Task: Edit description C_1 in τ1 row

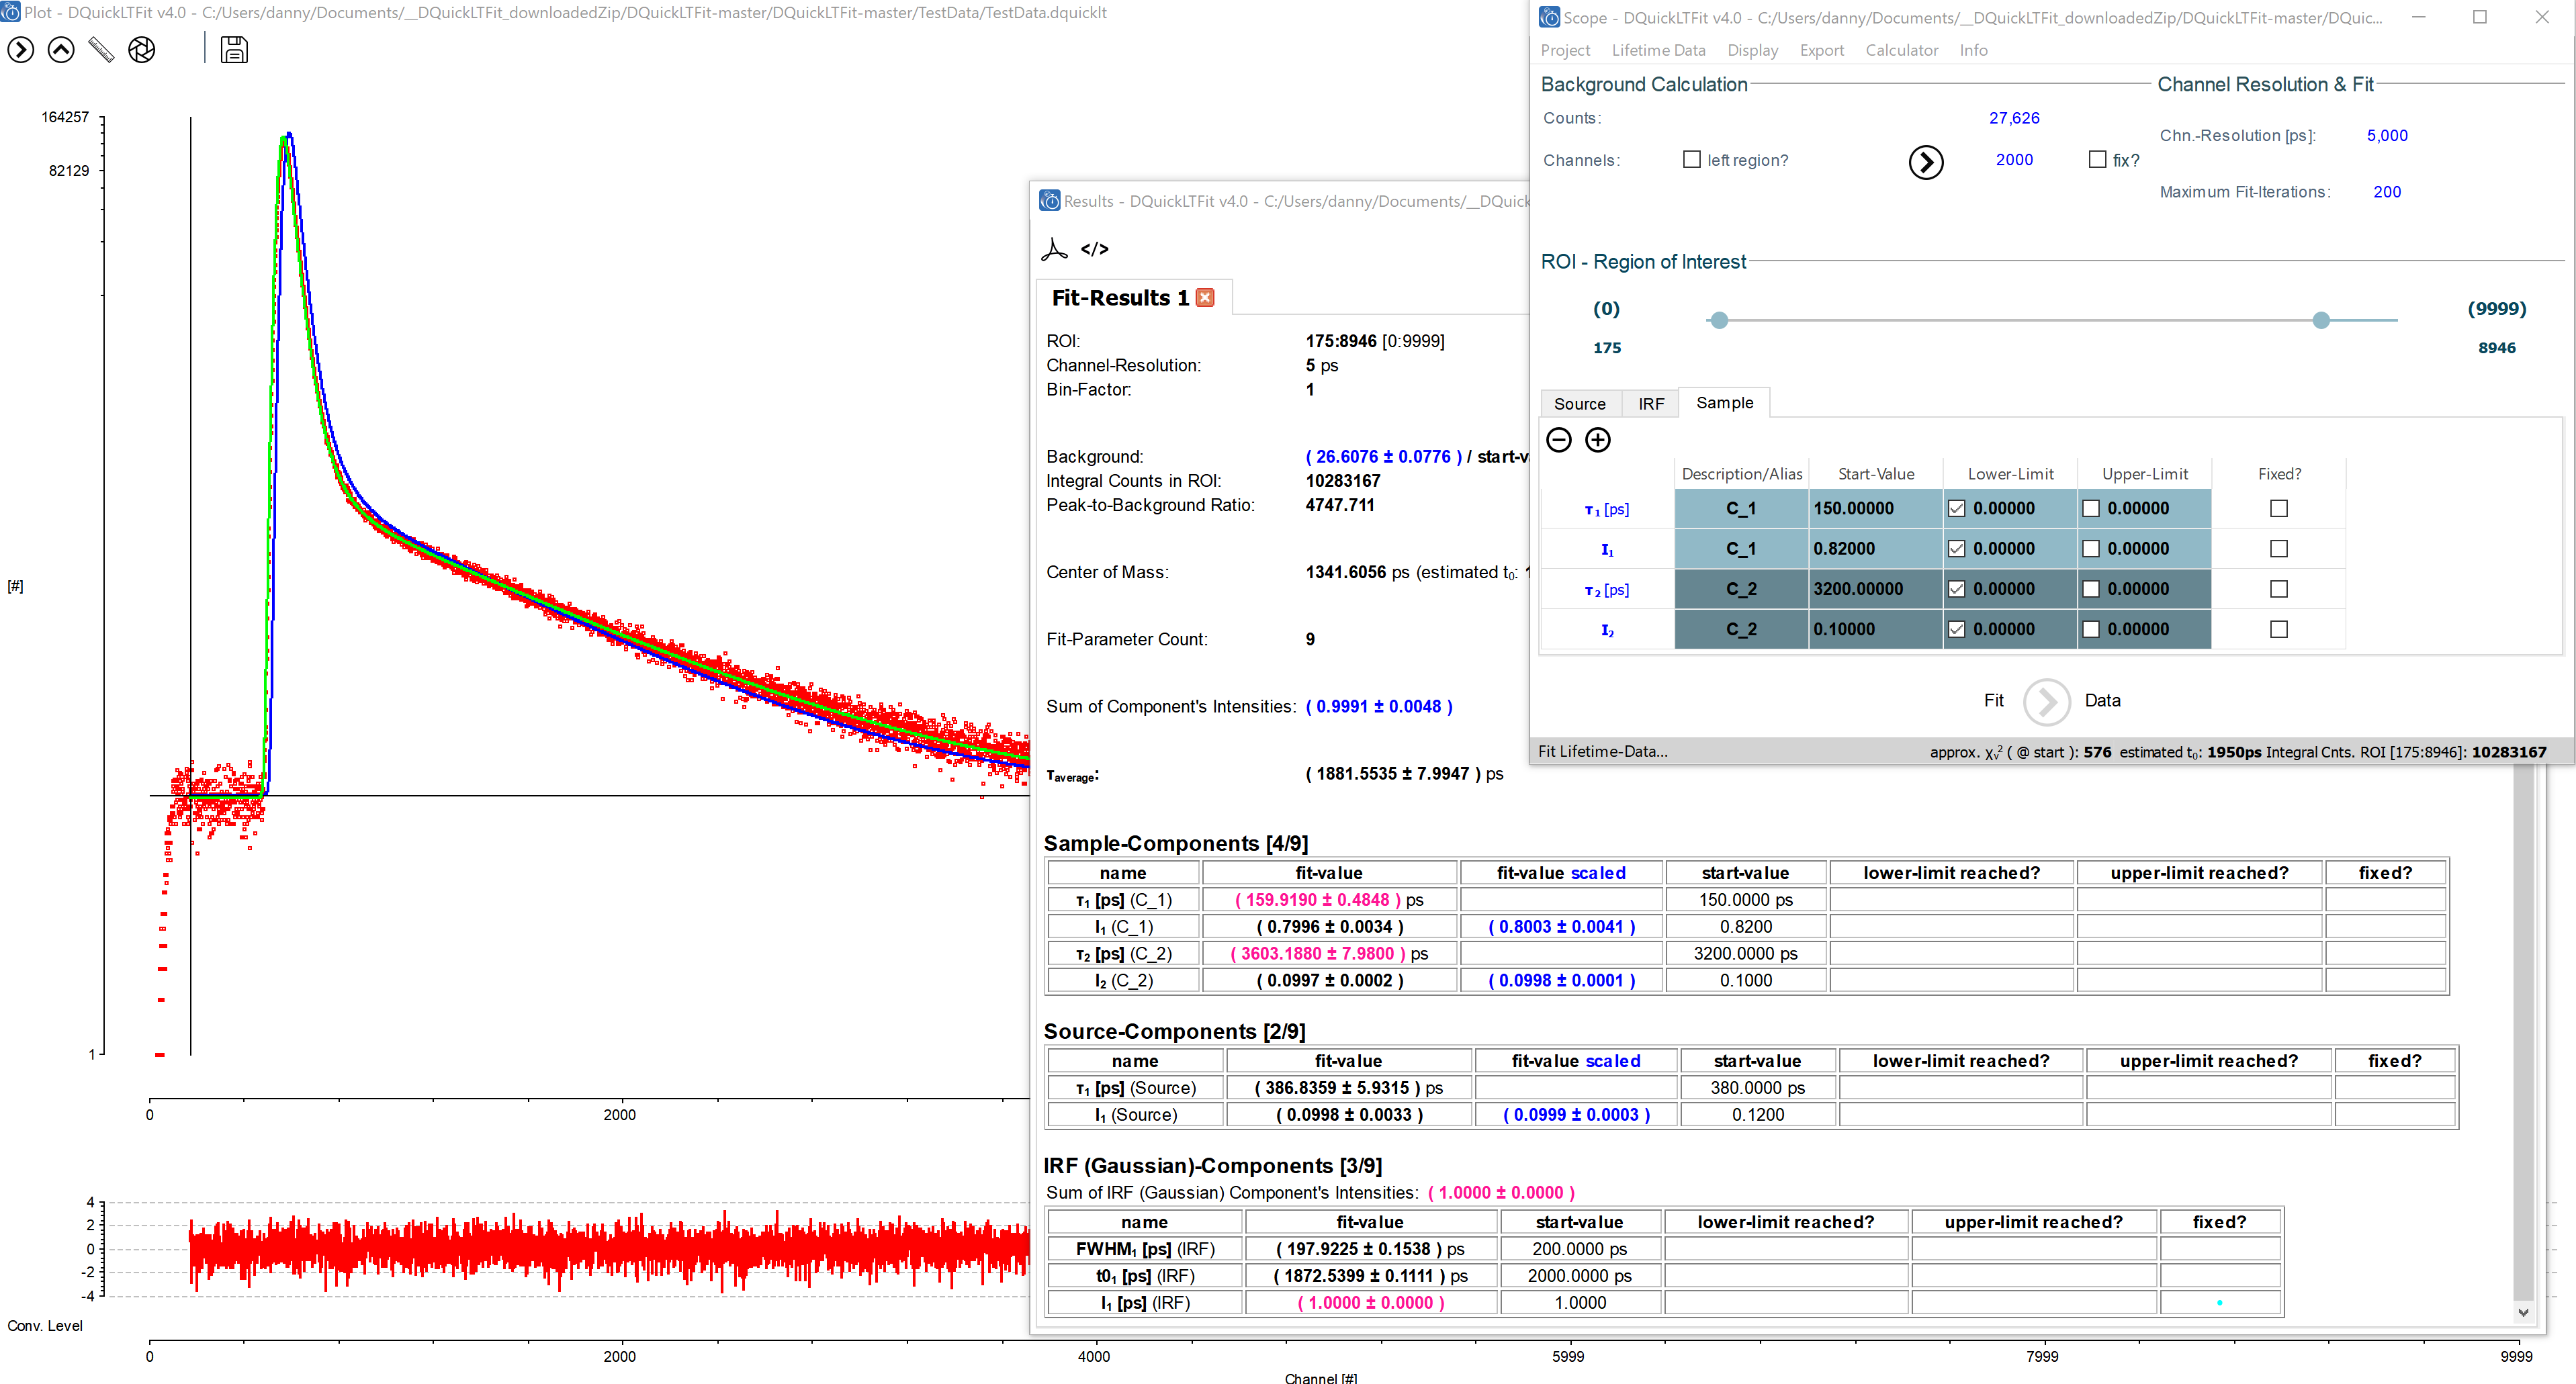Action: coord(1741,509)
